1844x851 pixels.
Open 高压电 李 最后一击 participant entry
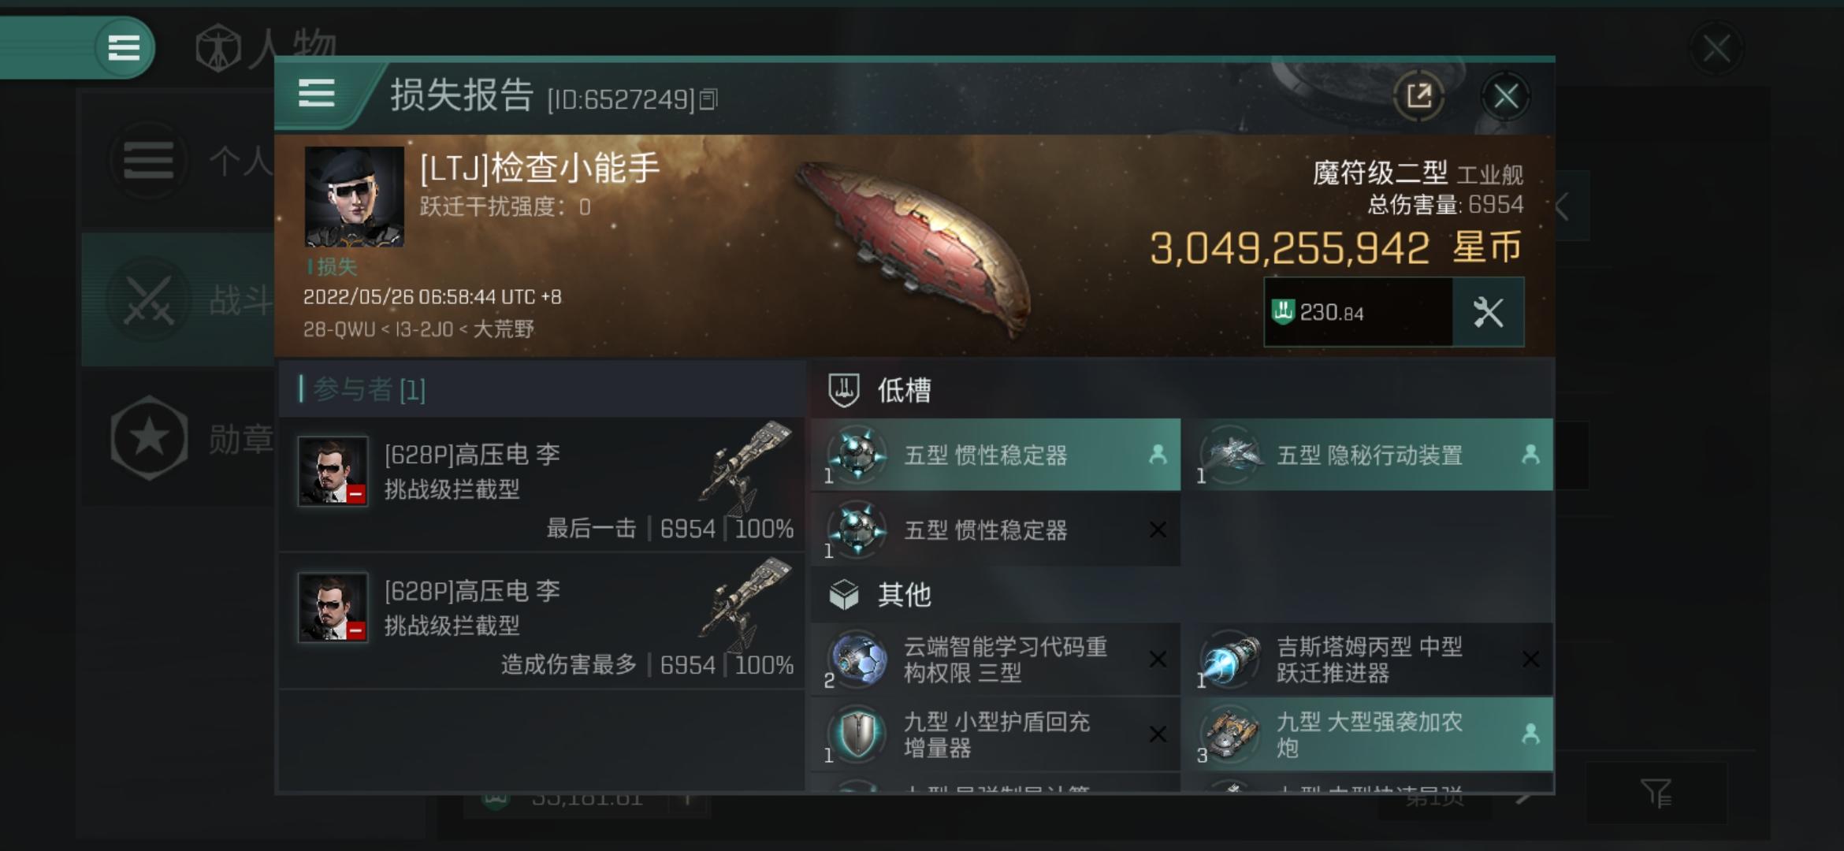542,485
